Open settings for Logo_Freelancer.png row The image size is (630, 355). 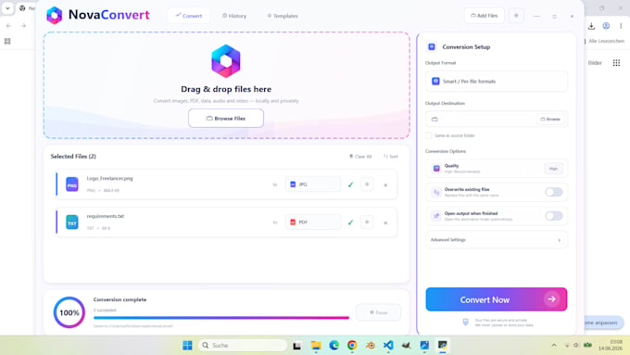click(x=367, y=184)
